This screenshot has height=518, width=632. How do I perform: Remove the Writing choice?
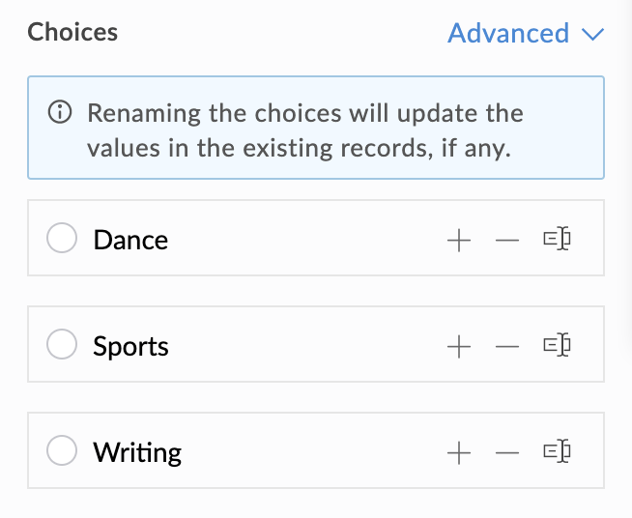[x=506, y=451]
